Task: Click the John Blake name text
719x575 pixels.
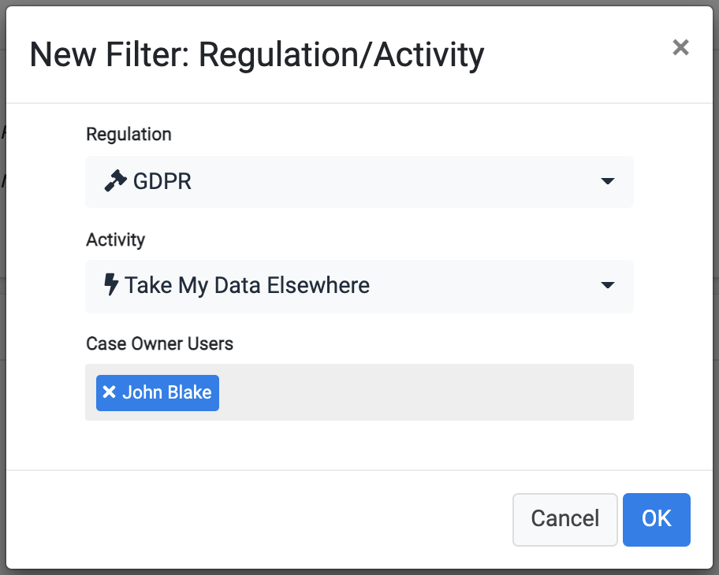Action: [x=167, y=392]
